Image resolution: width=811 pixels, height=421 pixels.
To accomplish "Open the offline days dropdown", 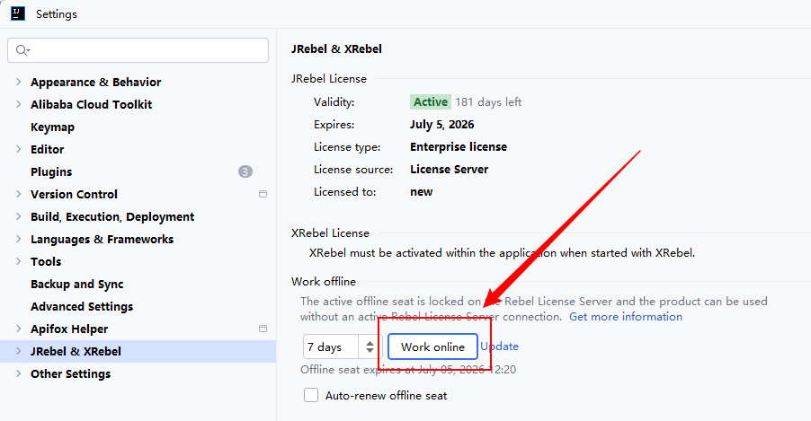I will (369, 346).
